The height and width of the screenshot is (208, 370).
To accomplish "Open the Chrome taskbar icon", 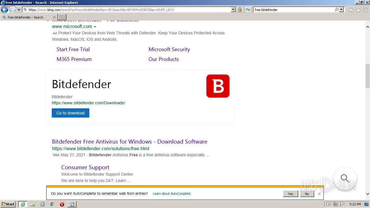I will click(52, 204).
